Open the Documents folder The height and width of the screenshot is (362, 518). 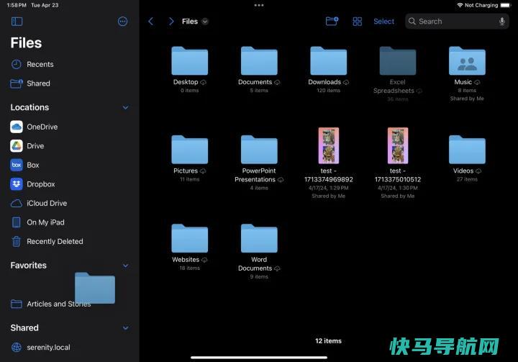point(259,61)
